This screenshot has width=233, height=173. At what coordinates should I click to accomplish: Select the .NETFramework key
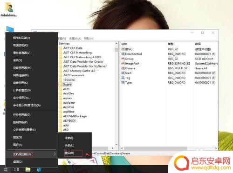coord(74,75)
